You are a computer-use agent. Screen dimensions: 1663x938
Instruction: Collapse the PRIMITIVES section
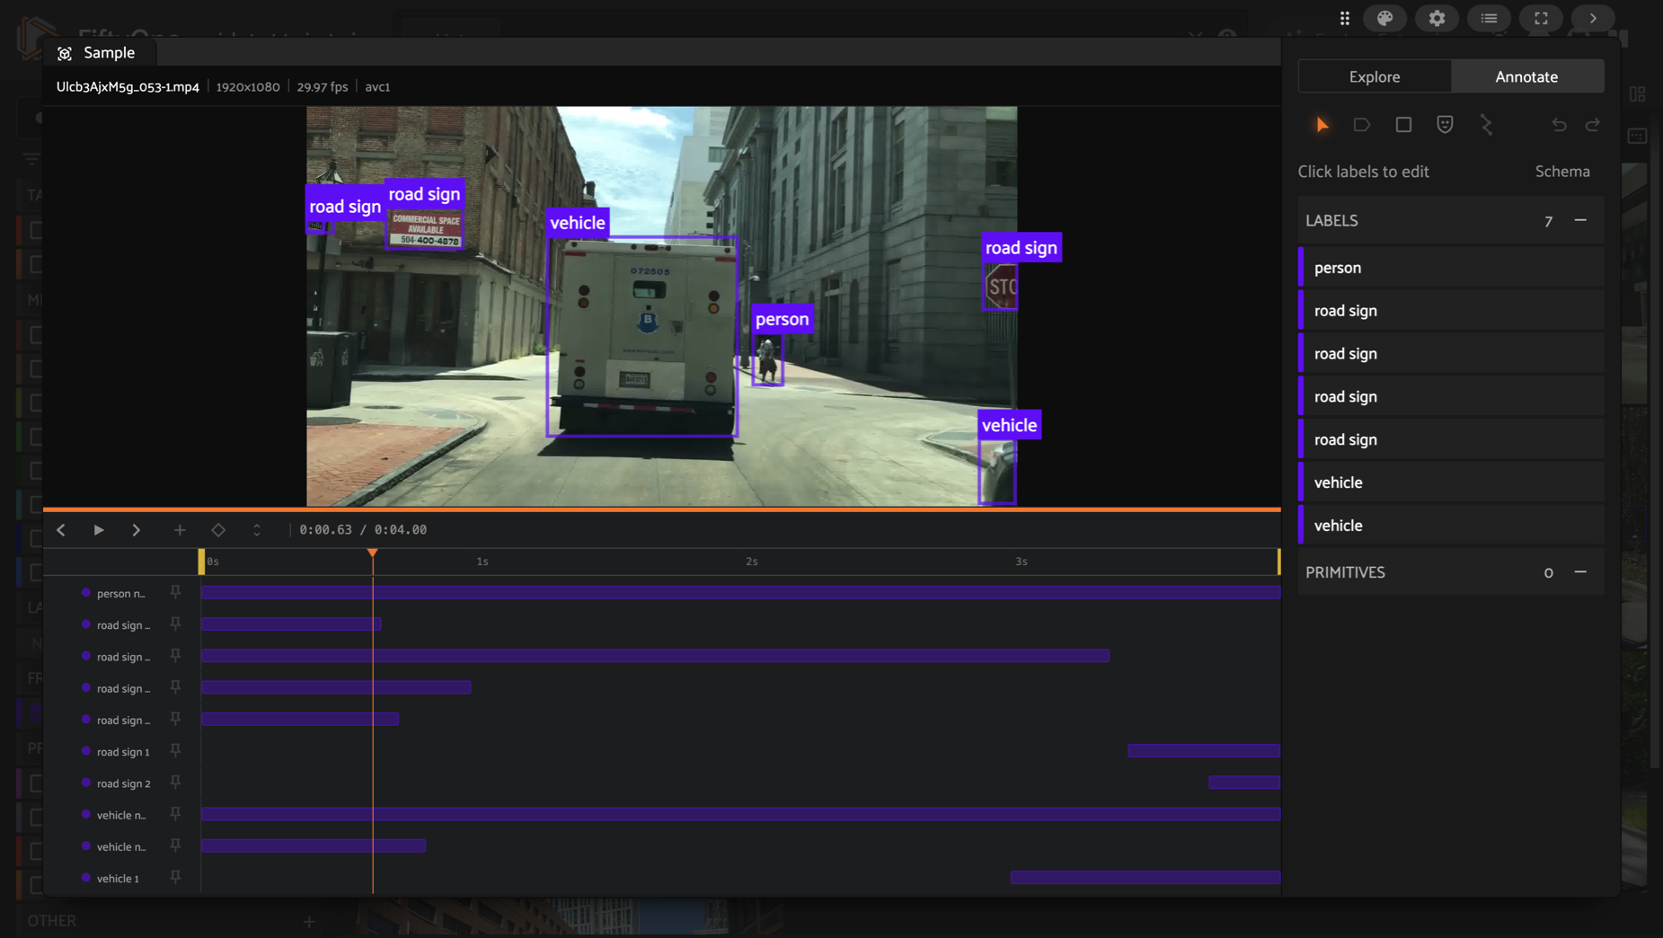pos(1580,572)
